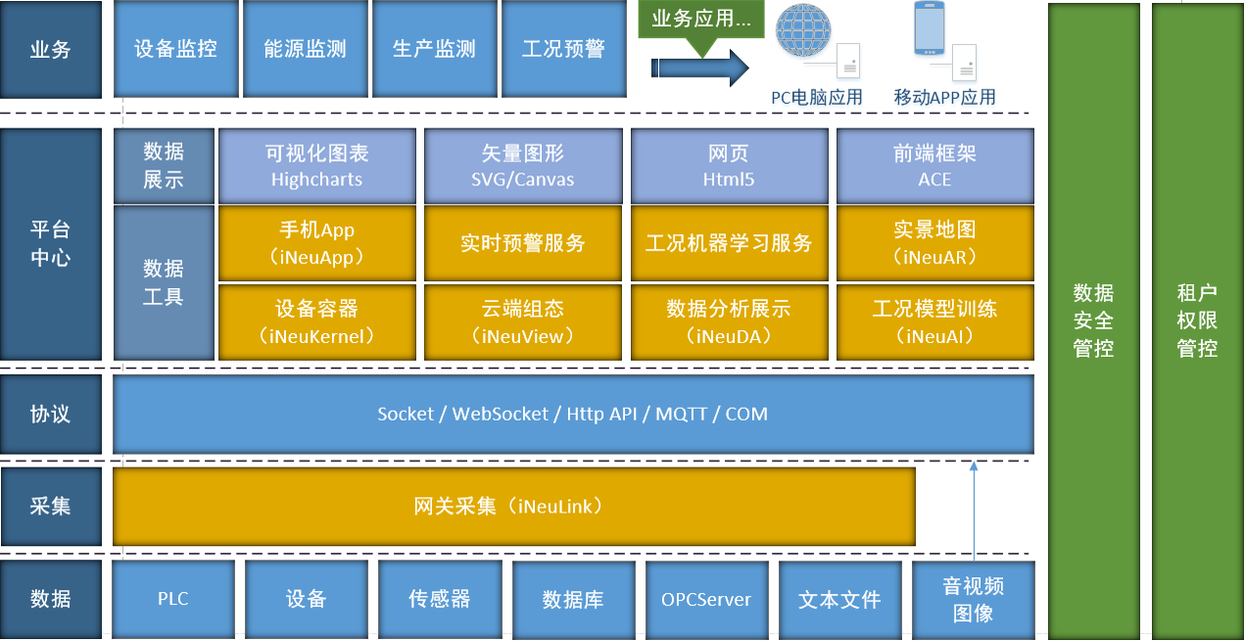Click the 平台中心 layer label
Viewport: 1244px width, 641px height.
click(51, 244)
